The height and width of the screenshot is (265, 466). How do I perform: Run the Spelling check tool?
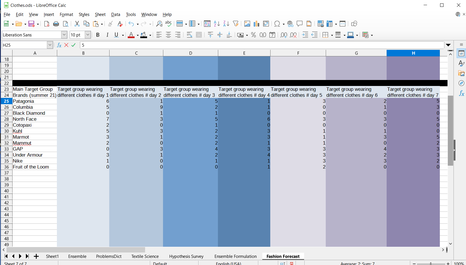[168, 24]
